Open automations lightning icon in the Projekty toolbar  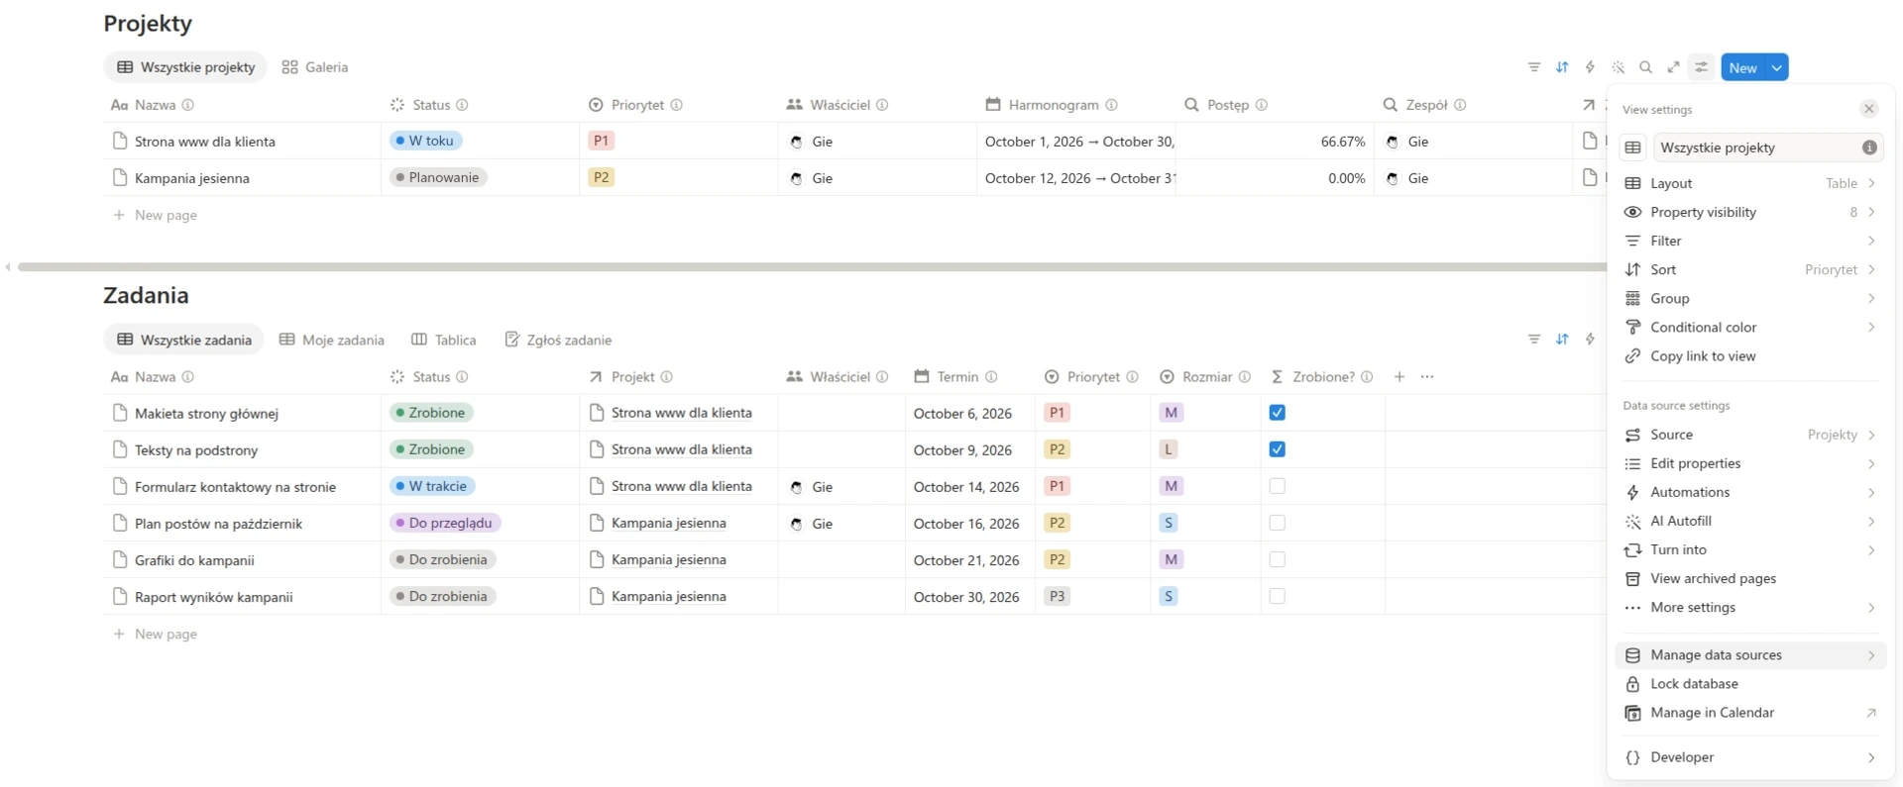1590,67
